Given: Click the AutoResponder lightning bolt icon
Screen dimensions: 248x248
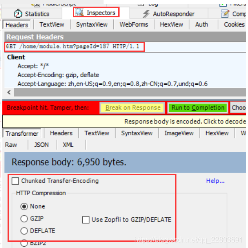Looking at the screenshot, I should point(146,14).
